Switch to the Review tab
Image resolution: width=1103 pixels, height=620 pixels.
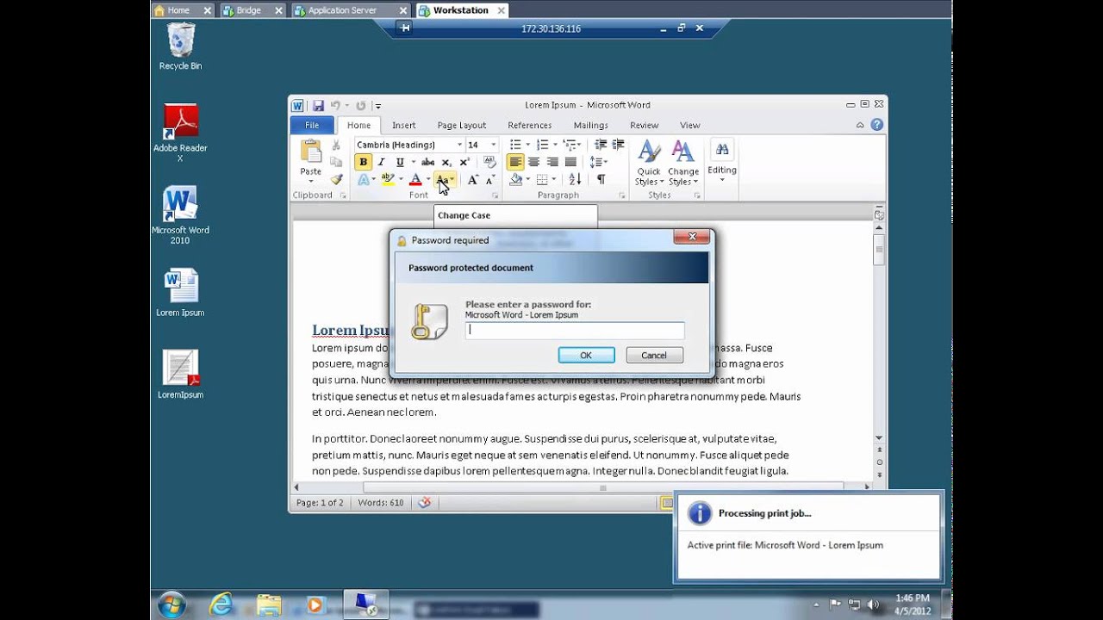point(644,125)
